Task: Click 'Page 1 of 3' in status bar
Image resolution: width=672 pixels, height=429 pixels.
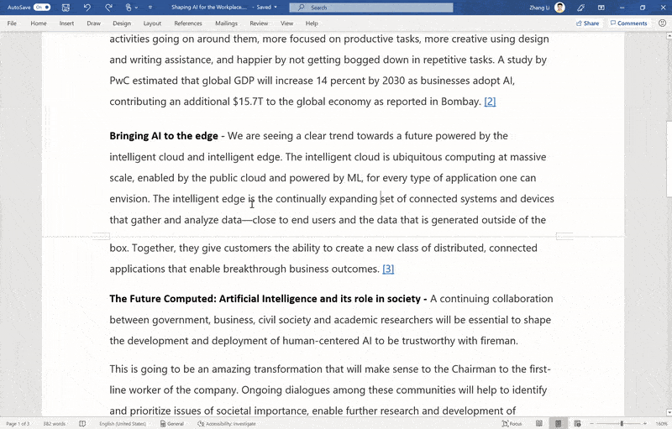Action: click(x=18, y=424)
